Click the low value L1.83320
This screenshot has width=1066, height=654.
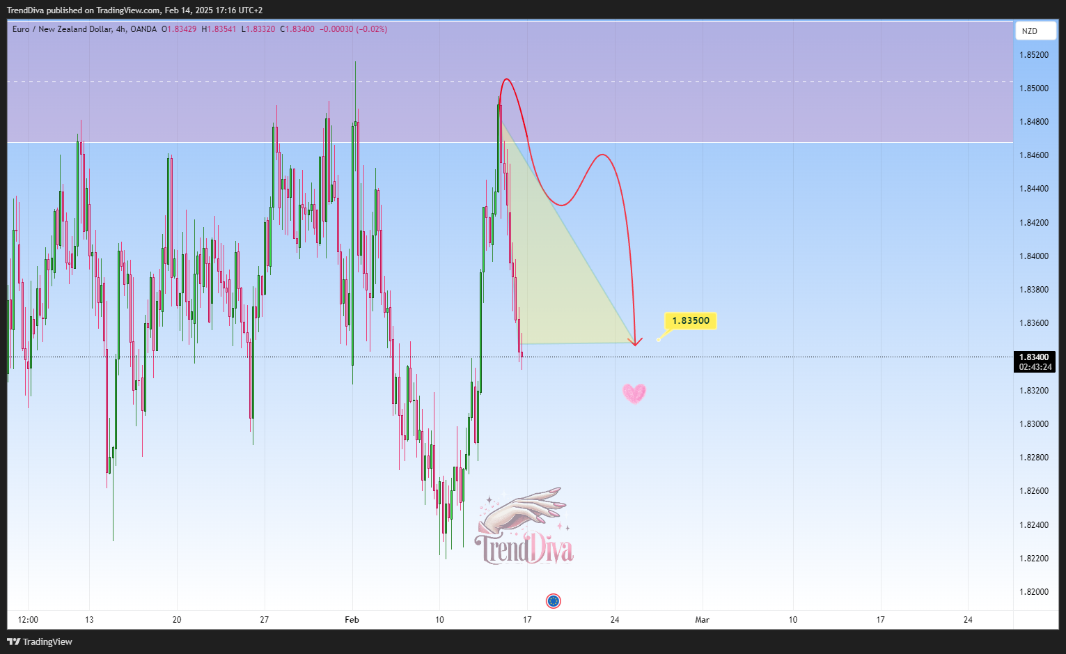click(x=258, y=29)
